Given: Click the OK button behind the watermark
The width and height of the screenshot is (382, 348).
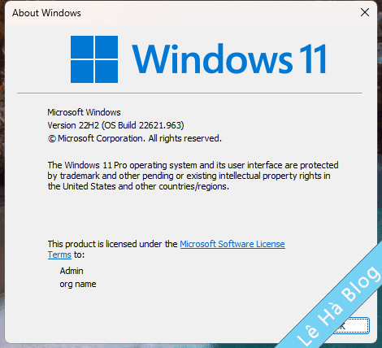Looking at the screenshot, I should tap(352, 325).
